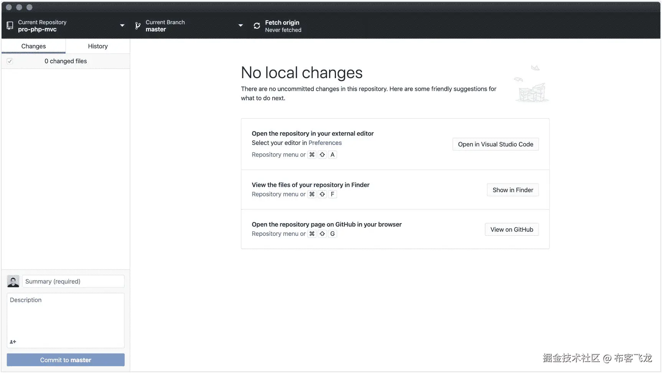Click the repository icon in the toolbar
Viewport: 662px width, 373px height.
coord(10,26)
